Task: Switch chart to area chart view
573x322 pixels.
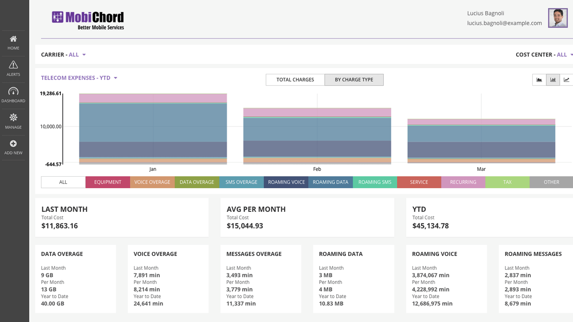Action: (539, 79)
